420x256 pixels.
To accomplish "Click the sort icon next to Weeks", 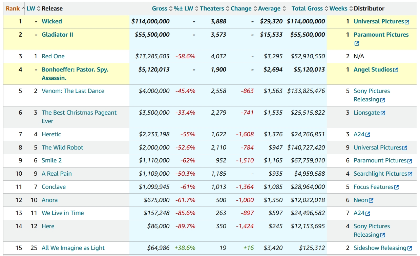I will [x=351, y=8].
